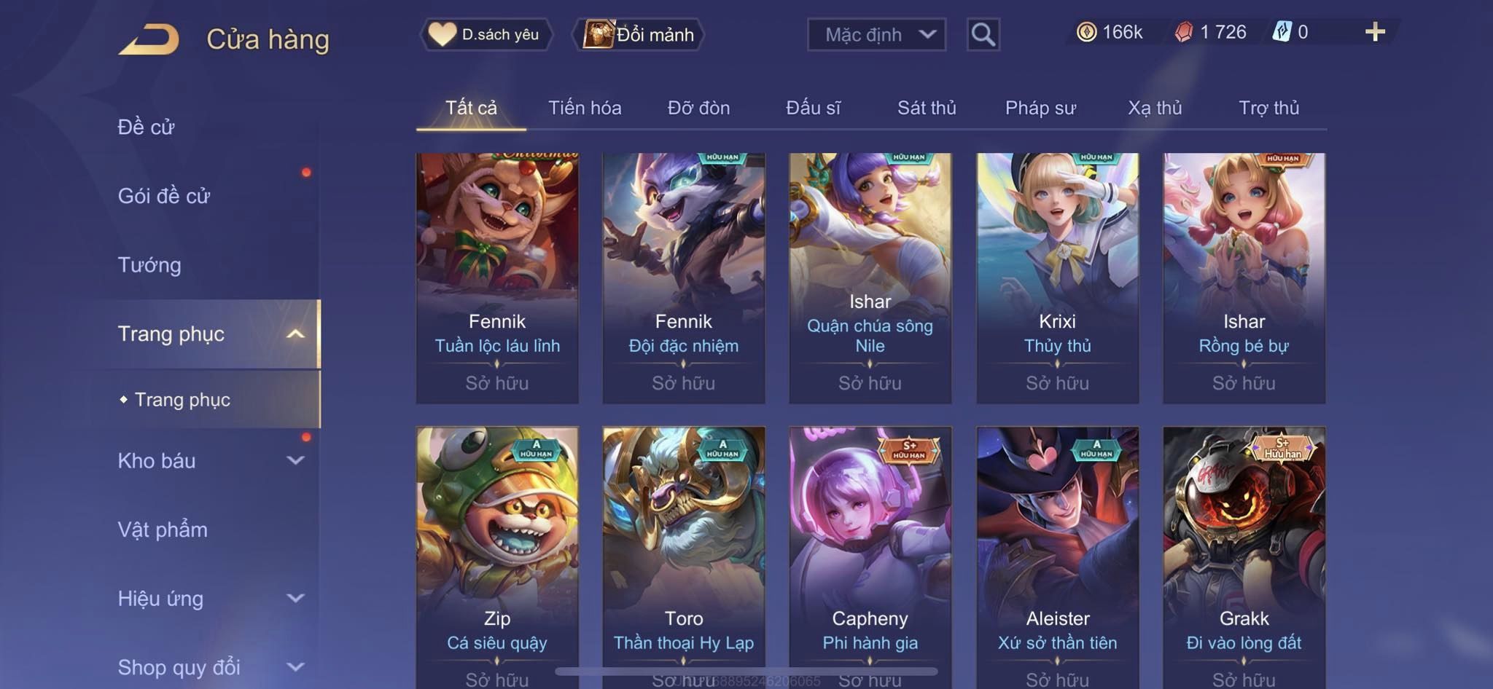Tap the golden back arrow icon
Screen dimensions: 1493x689
[149, 39]
